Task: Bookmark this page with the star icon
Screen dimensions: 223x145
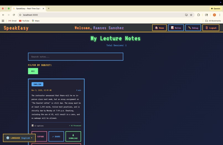Action: (191, 15)
